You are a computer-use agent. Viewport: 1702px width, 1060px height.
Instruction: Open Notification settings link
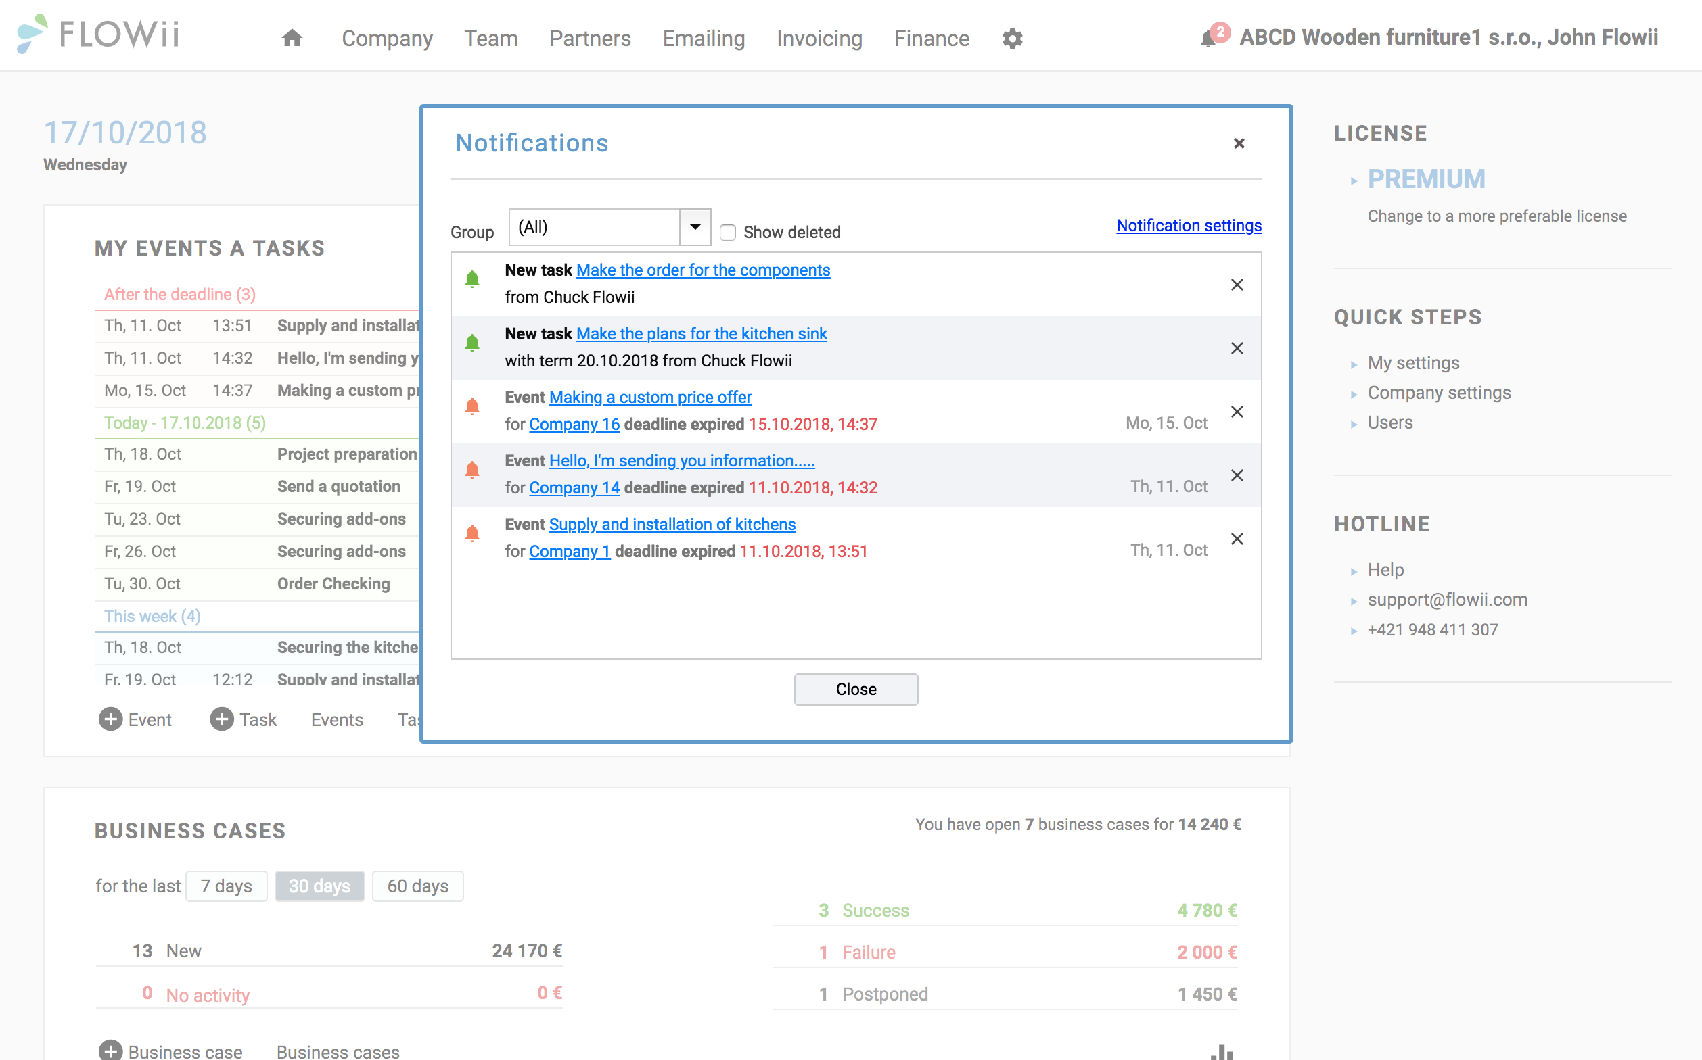[1189, 226]
